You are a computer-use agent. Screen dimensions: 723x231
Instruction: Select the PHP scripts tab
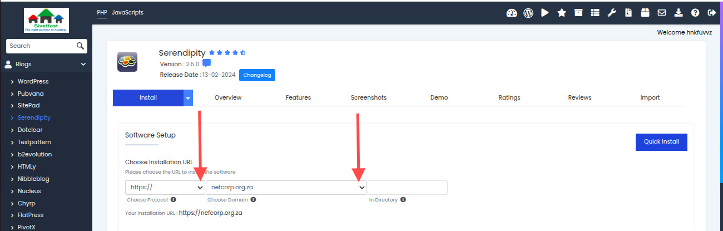pos(102,12)
